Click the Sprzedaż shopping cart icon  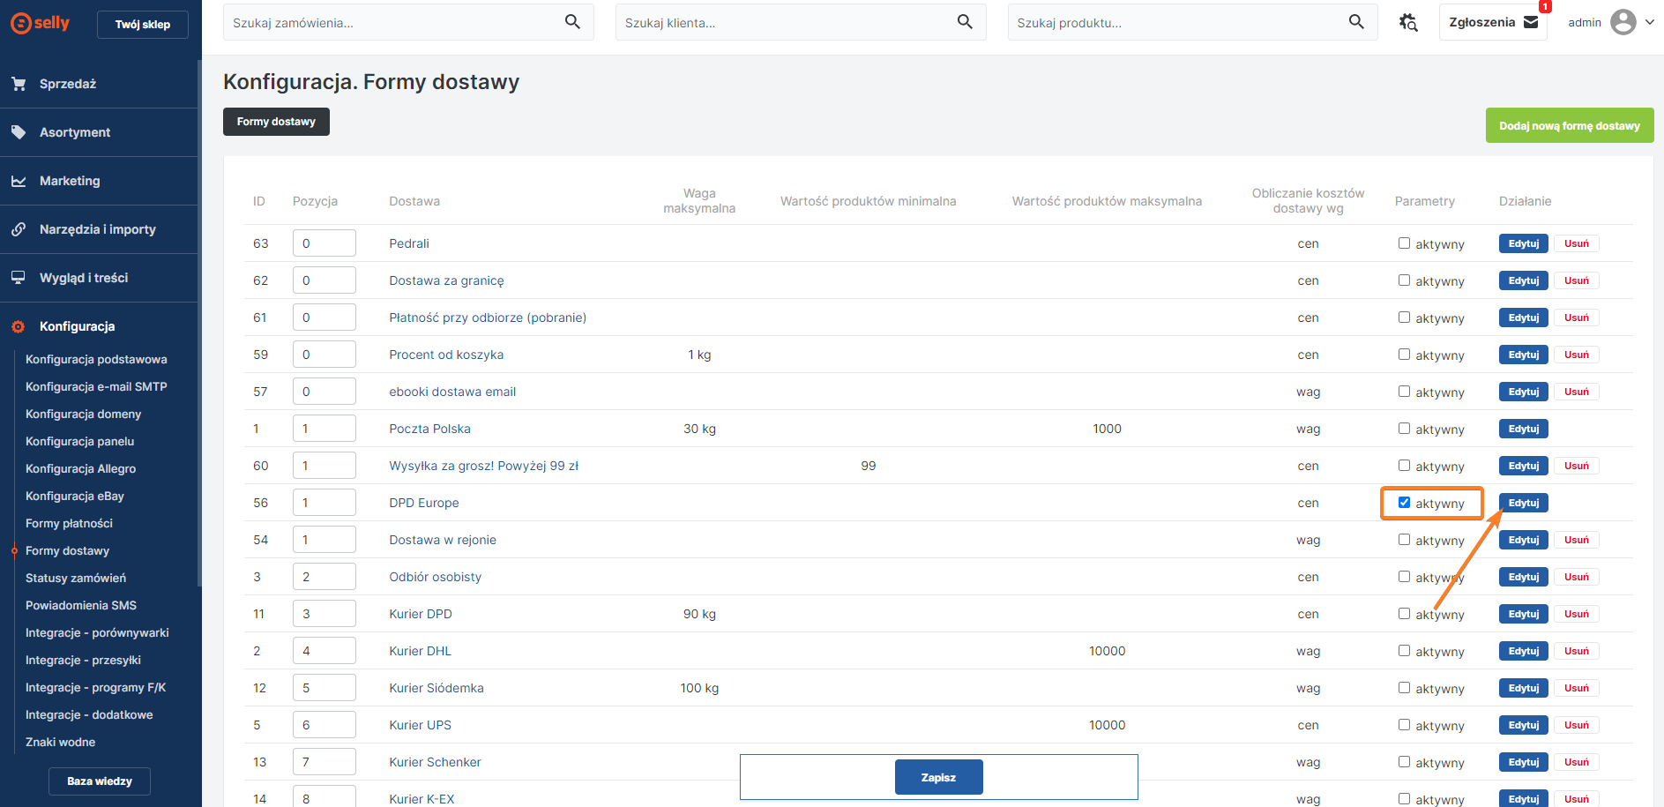19,84
